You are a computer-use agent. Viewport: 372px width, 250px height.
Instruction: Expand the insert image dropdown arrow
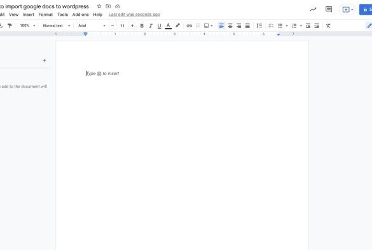click(212, 25)
